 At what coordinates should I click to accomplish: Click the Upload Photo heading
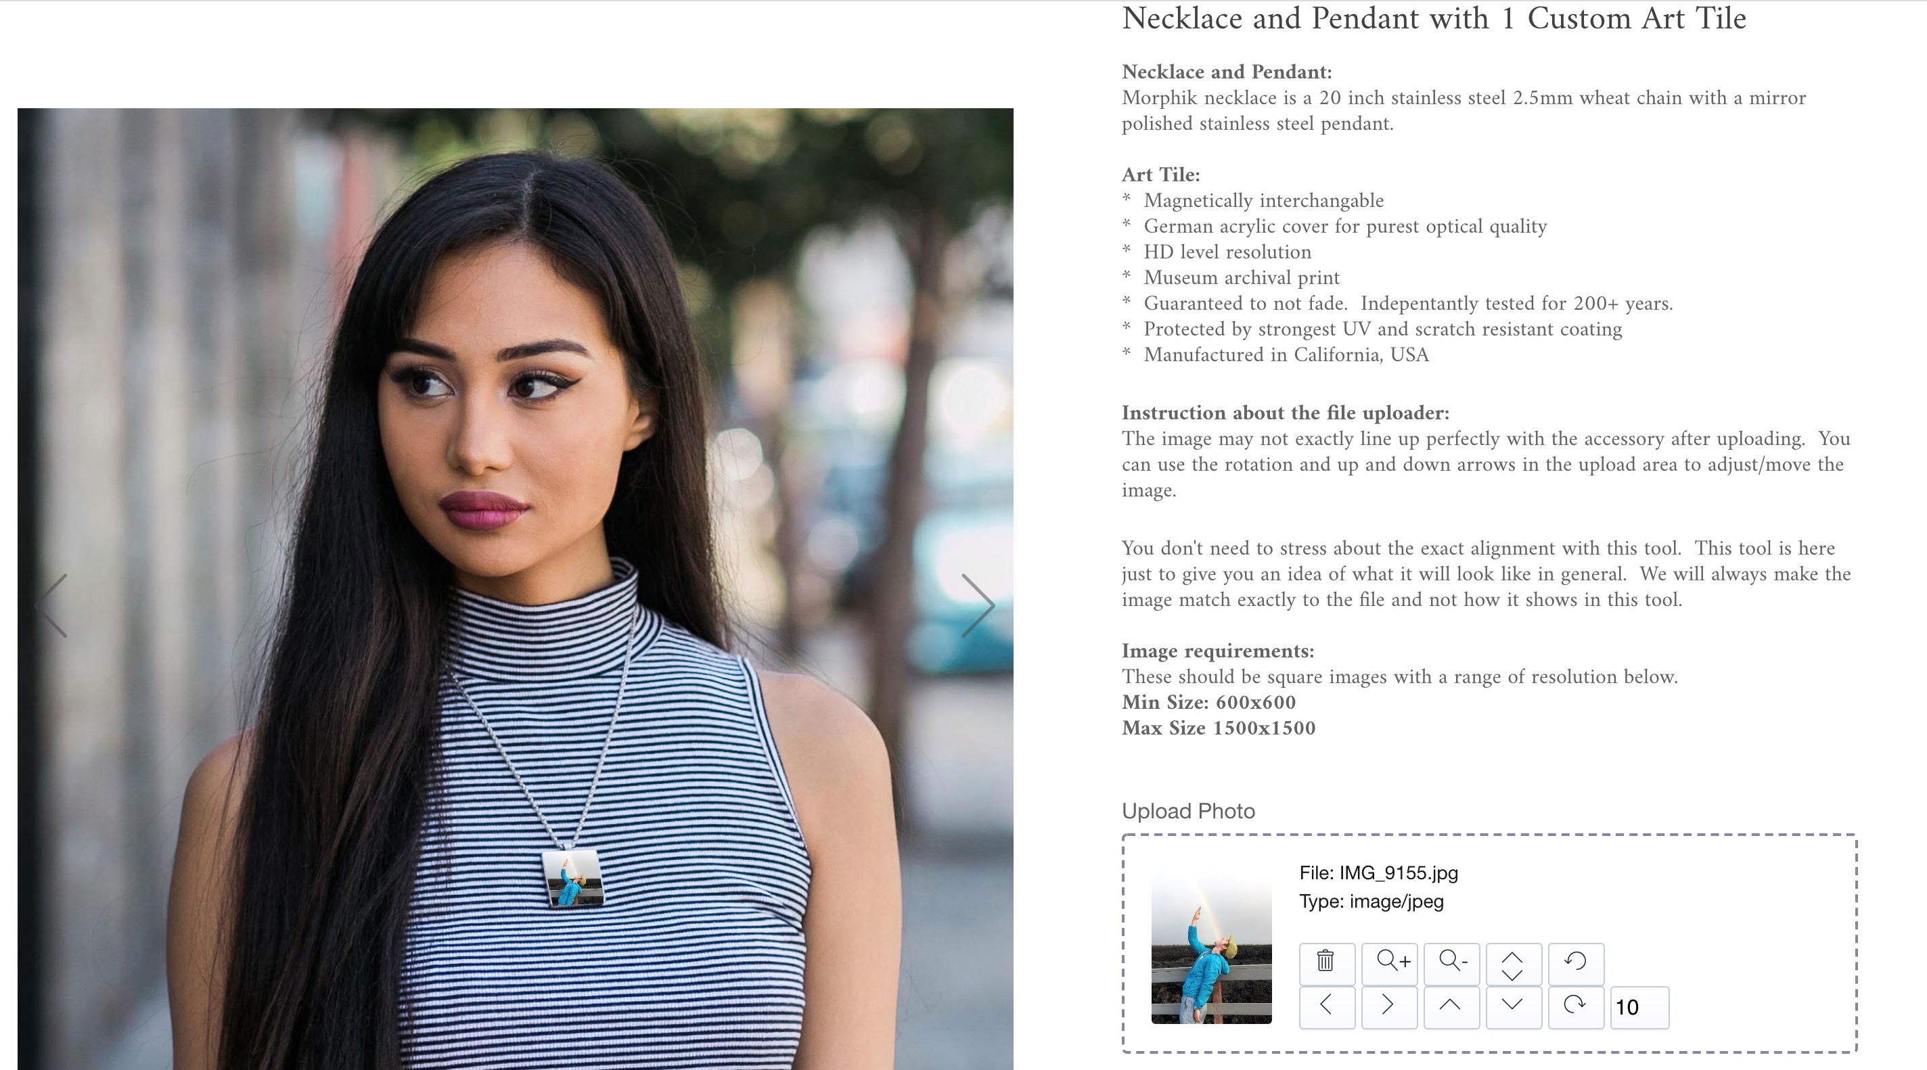coord(1188,811)
